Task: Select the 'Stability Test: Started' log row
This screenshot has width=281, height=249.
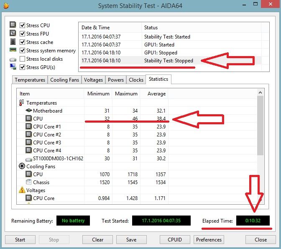Action: click(170, 36)
